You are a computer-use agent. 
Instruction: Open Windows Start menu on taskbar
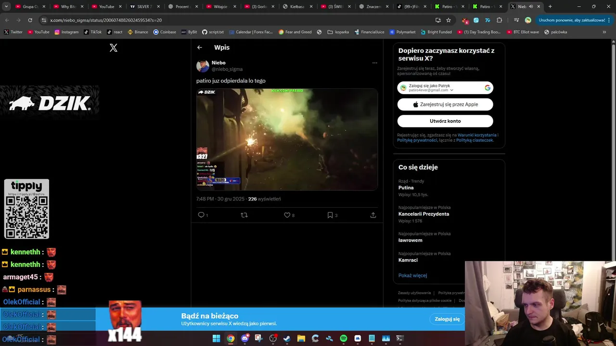(x=216, y=338)
